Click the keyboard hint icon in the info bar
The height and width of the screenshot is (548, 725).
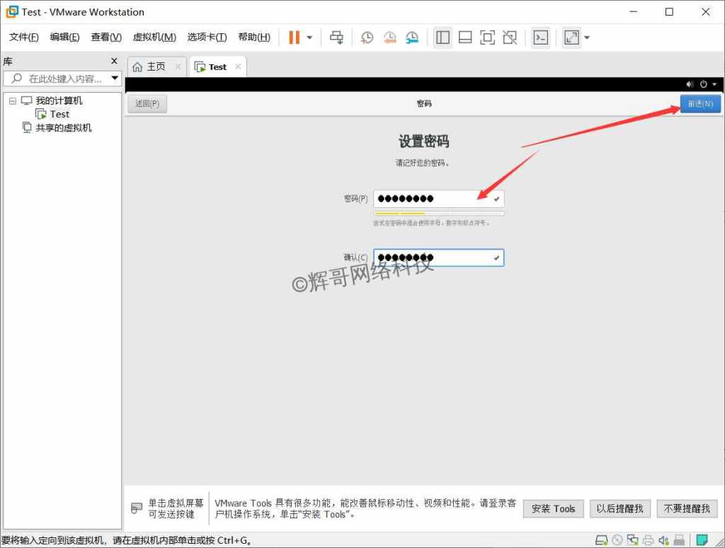tap(137, 508)
